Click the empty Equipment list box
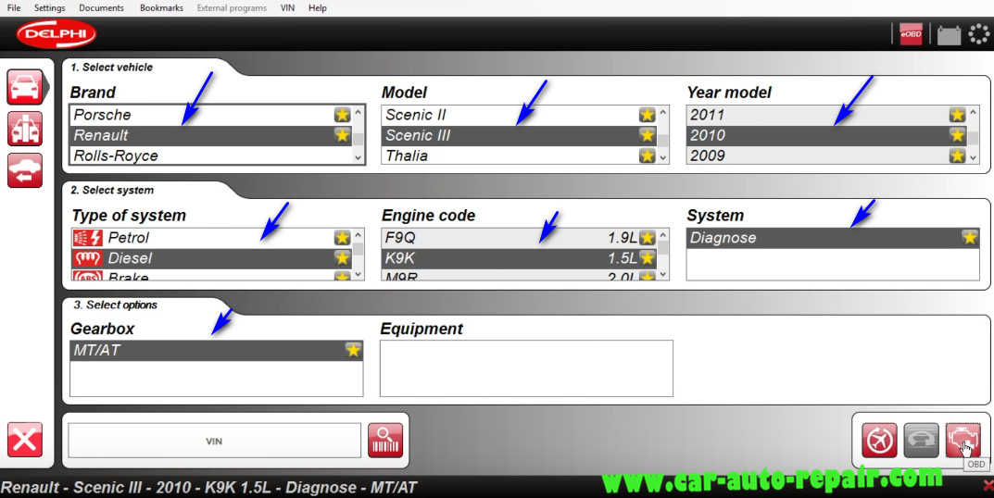This screenshot has height=498, width=994. point(526,368)
